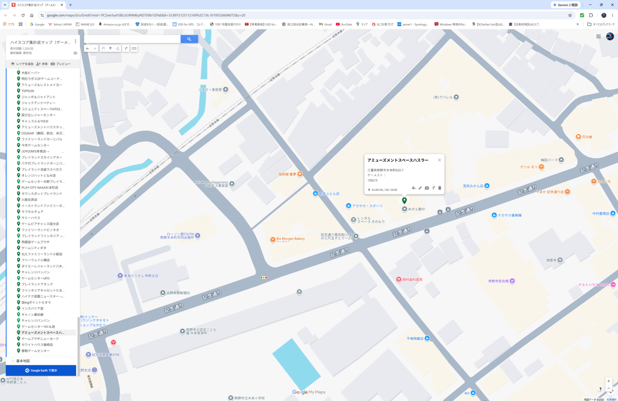The height and width of the screenshot is (401, 618).
Task: Select the draw line tool
Action: click(118, 48)
